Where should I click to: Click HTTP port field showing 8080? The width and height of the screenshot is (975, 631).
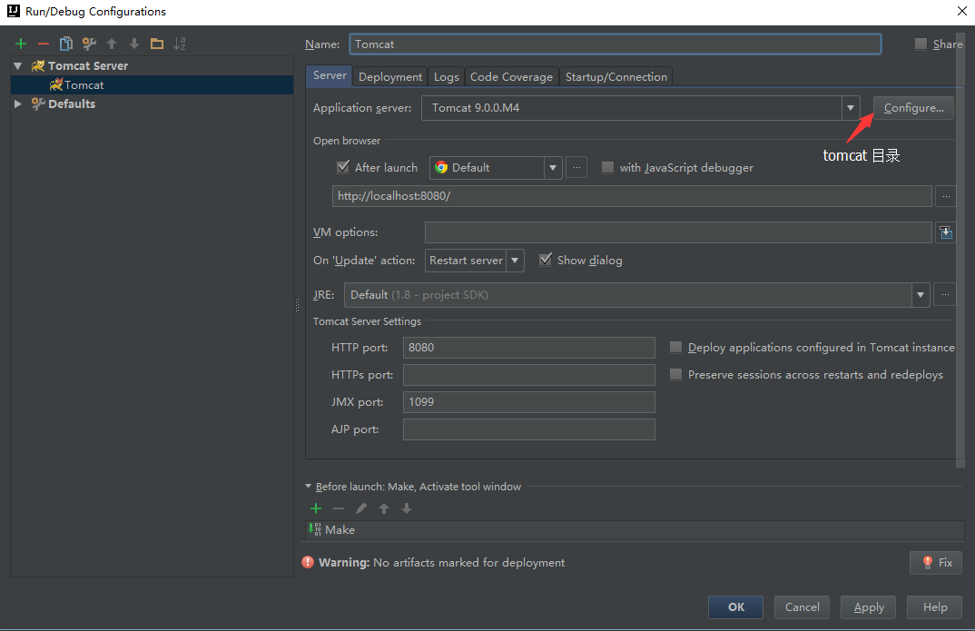pos(528,348)
